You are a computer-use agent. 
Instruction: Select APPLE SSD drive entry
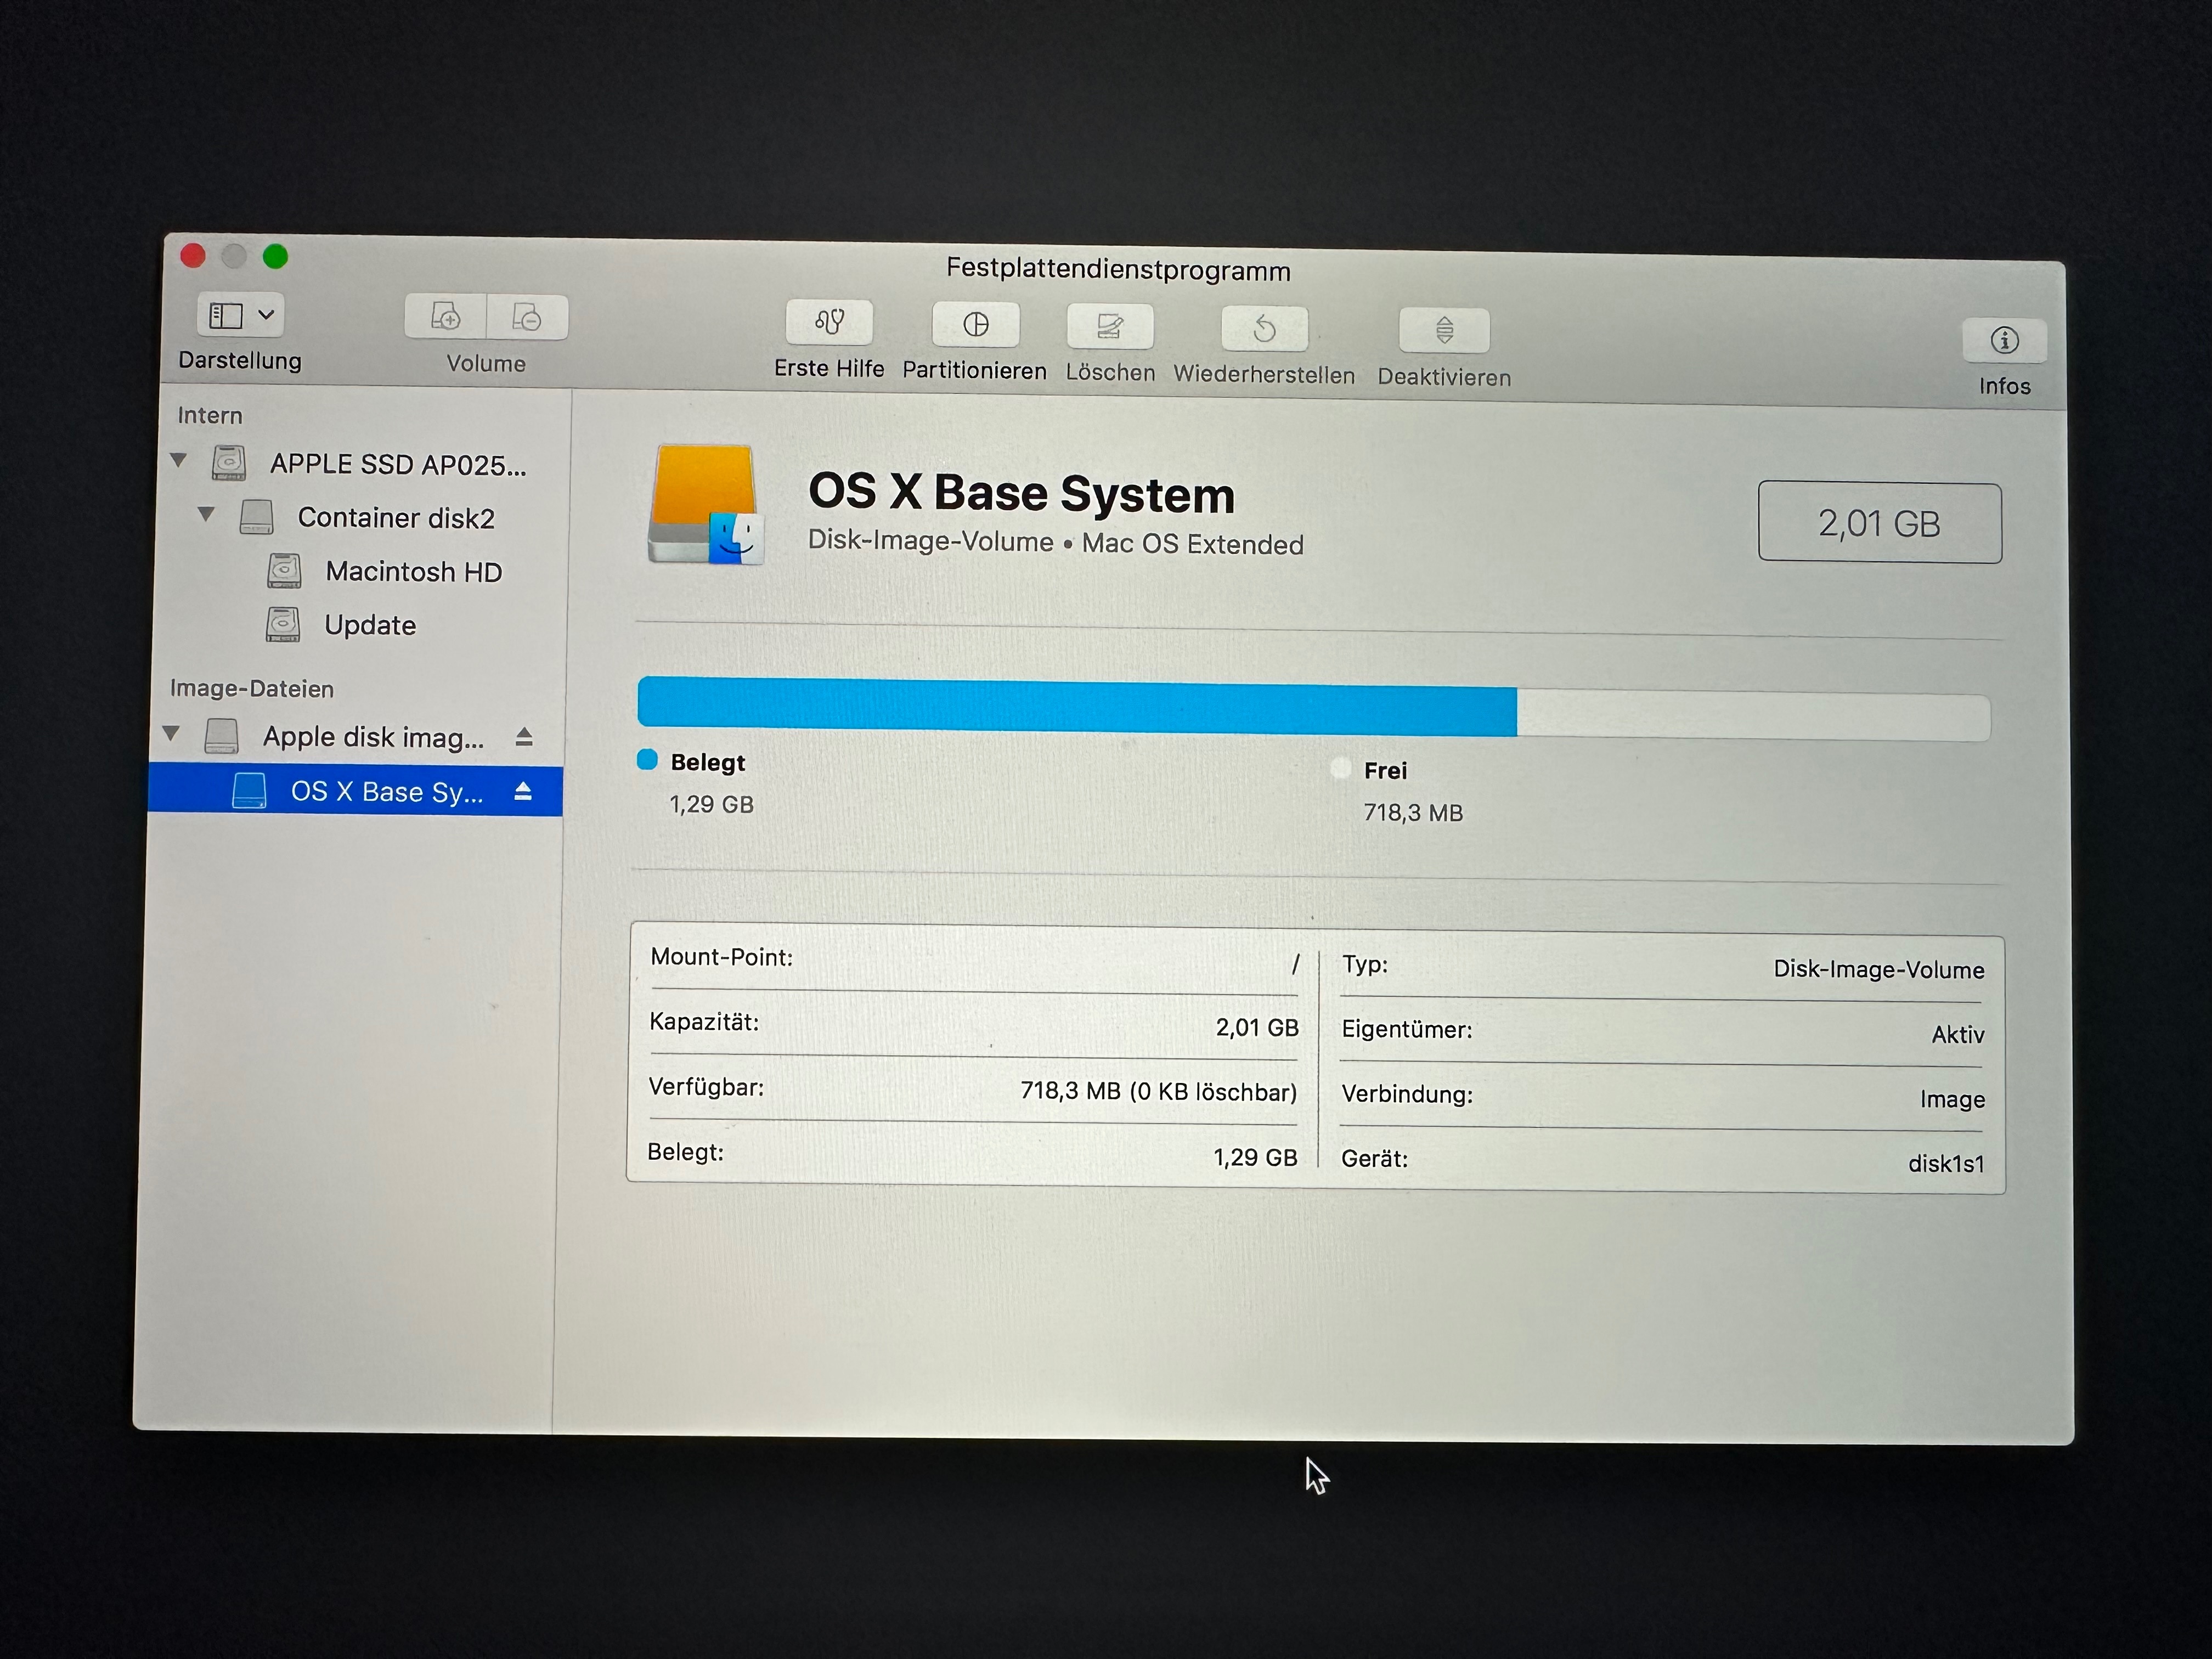pyautogui.click(x=396, y=465)
